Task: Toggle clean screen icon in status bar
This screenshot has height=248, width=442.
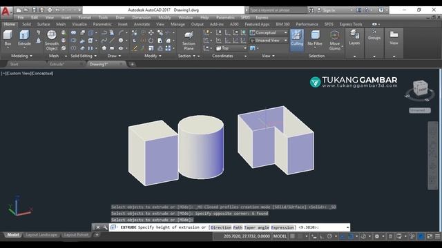Action: pyautogui.click(x=430, y=236)
